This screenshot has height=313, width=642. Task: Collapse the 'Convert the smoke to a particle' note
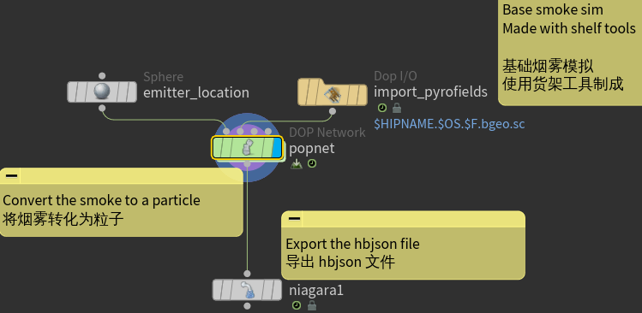11,175
